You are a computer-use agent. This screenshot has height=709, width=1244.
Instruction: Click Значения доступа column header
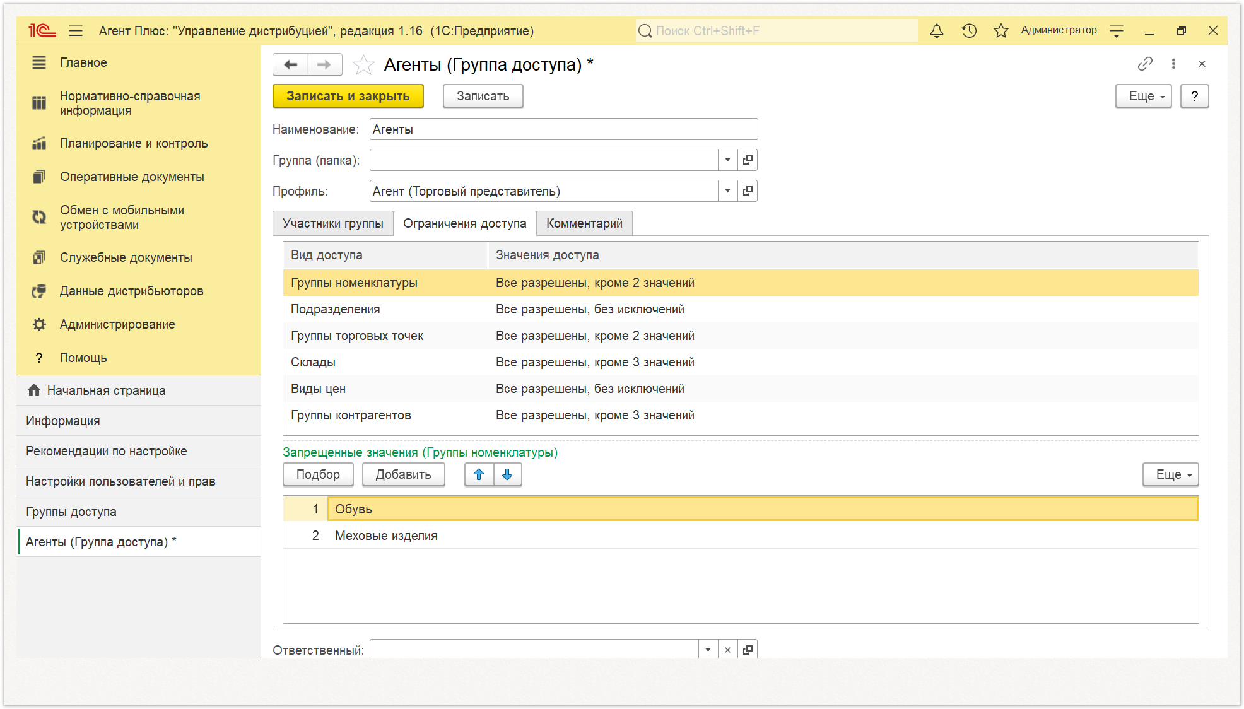point(843,255)
